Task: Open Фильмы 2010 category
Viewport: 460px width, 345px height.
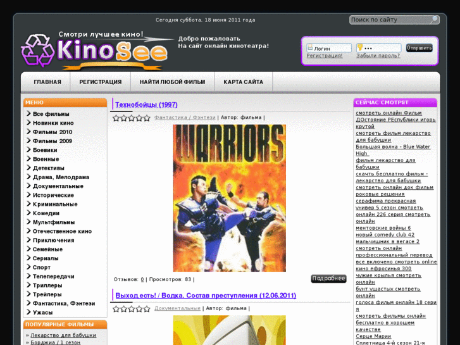Action: [x=53, y=132]
